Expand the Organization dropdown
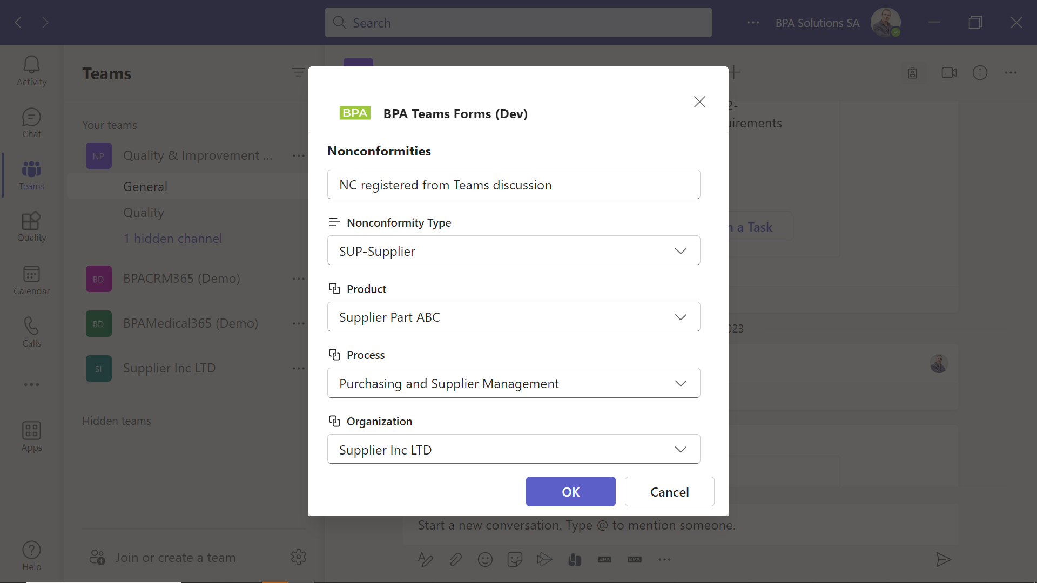 [514, 449]
